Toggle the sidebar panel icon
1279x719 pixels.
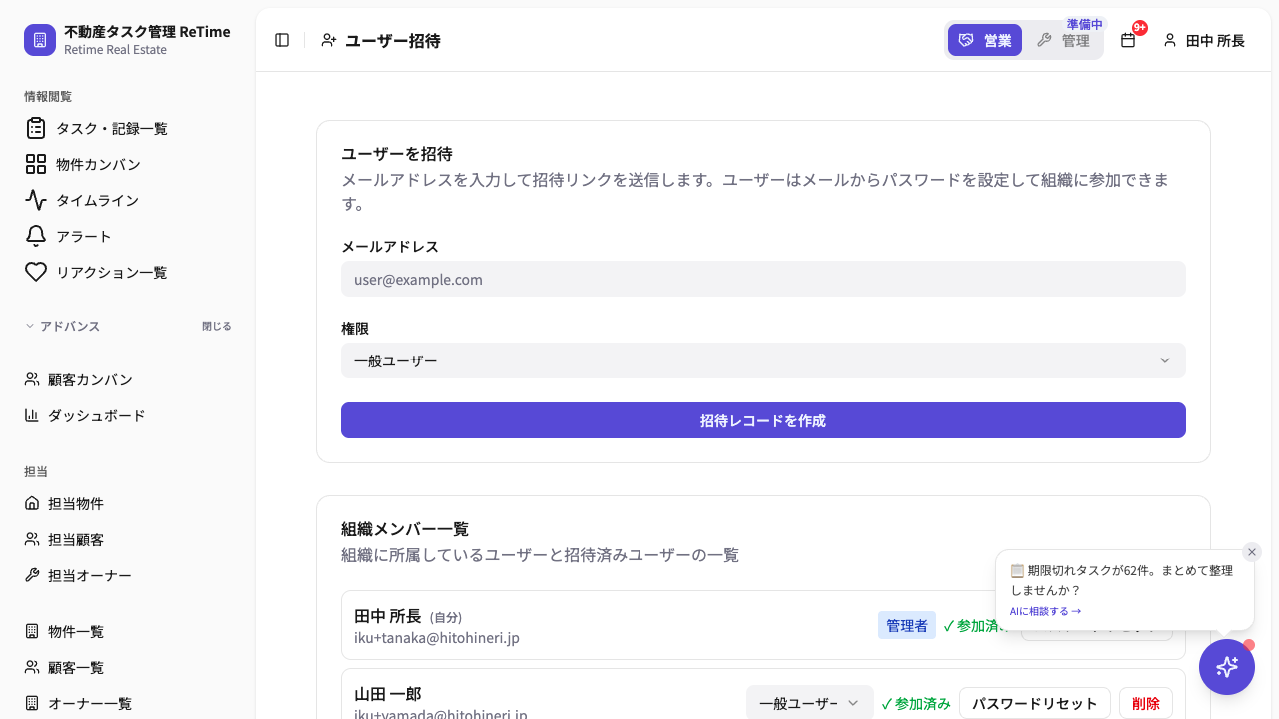282,40
